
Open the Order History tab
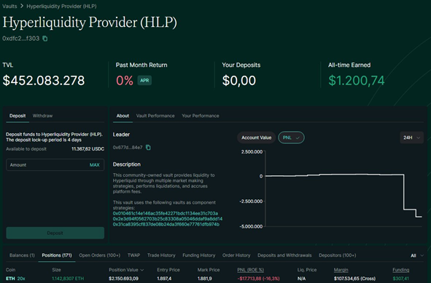coord(236,255)
